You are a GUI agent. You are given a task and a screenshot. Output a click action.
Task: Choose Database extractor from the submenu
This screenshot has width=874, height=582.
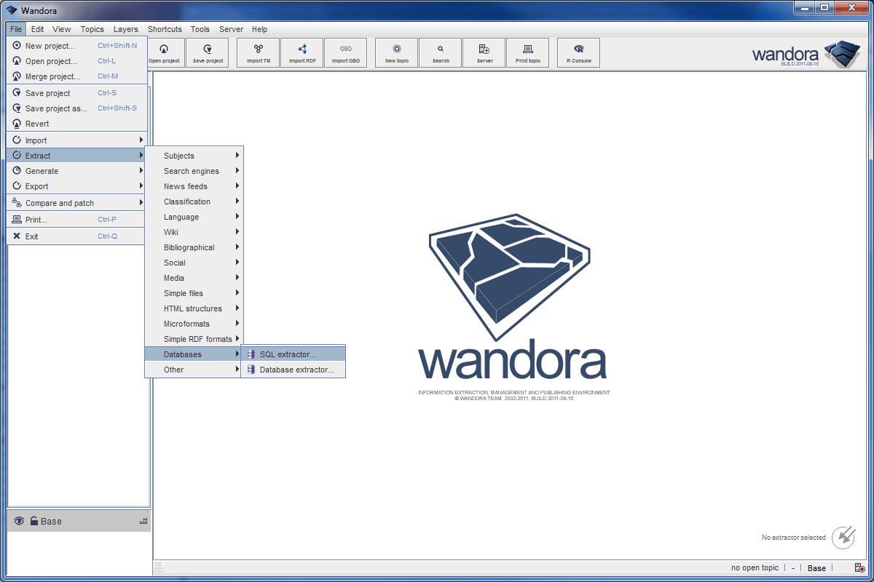[296, 370]
